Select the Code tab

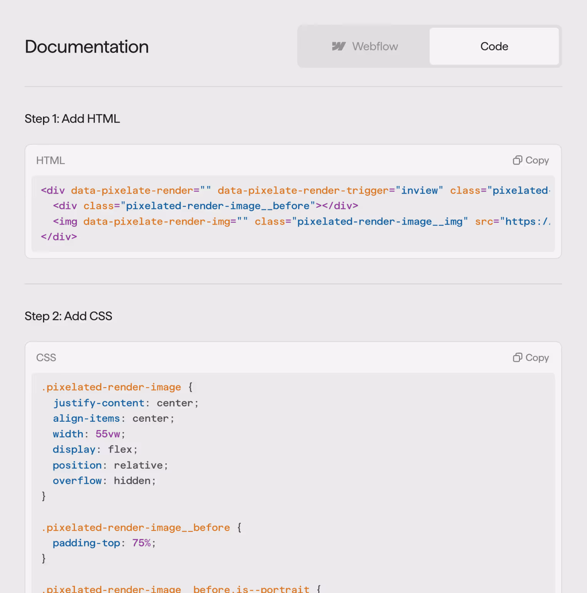point(494,46)
